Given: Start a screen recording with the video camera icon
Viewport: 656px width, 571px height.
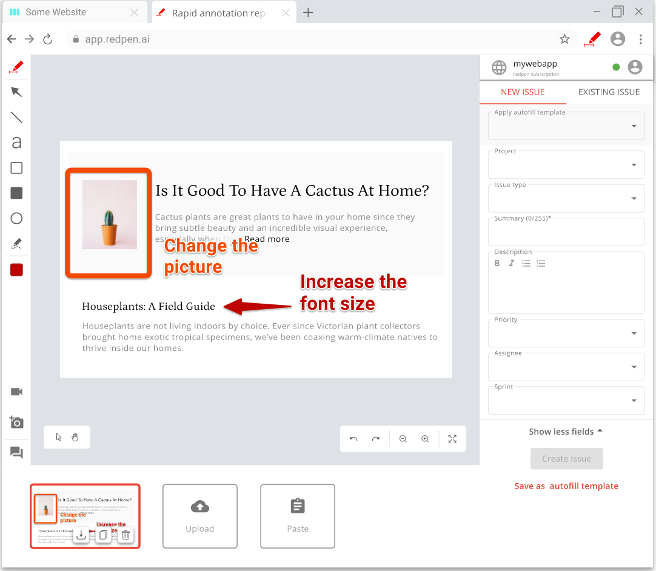Looking at the screenshot, I should click(x=16, y=392).
